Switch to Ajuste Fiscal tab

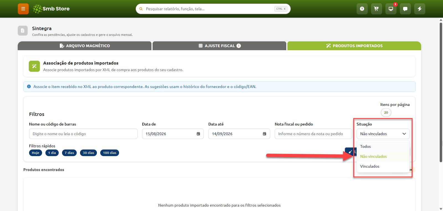pos(219,46)
